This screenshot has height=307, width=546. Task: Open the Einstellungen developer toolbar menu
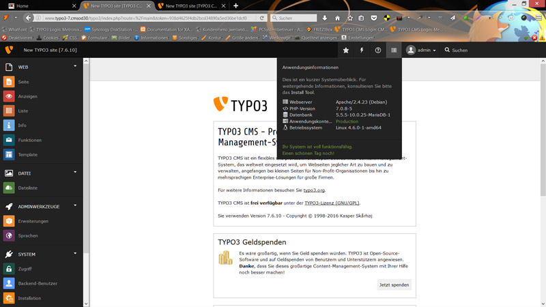point(357,38)
